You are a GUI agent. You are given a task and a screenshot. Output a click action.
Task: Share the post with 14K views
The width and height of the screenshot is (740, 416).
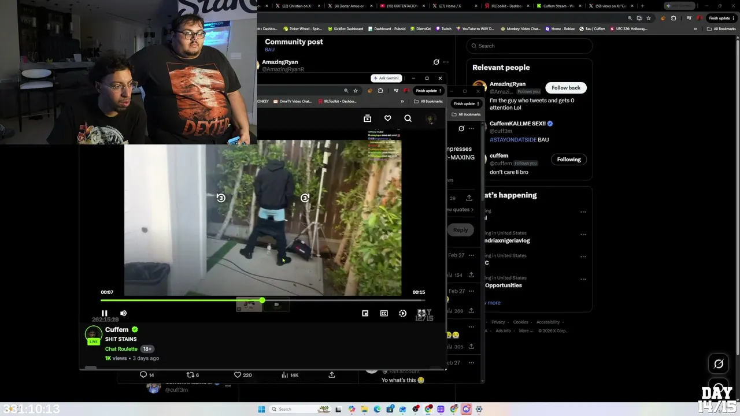[332, 375]
